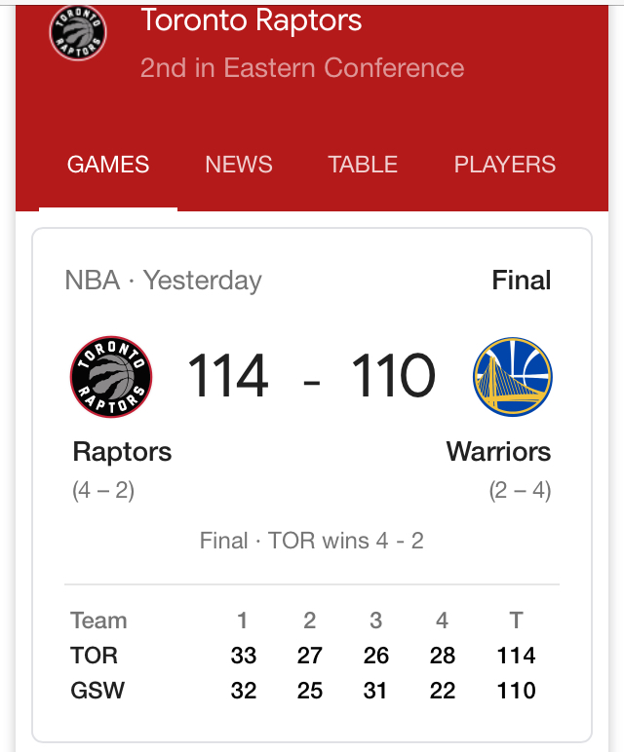Click the Raptors team name under the logo
The width and height of the screenshot is (624, 752).
click(x=122, y=452)
